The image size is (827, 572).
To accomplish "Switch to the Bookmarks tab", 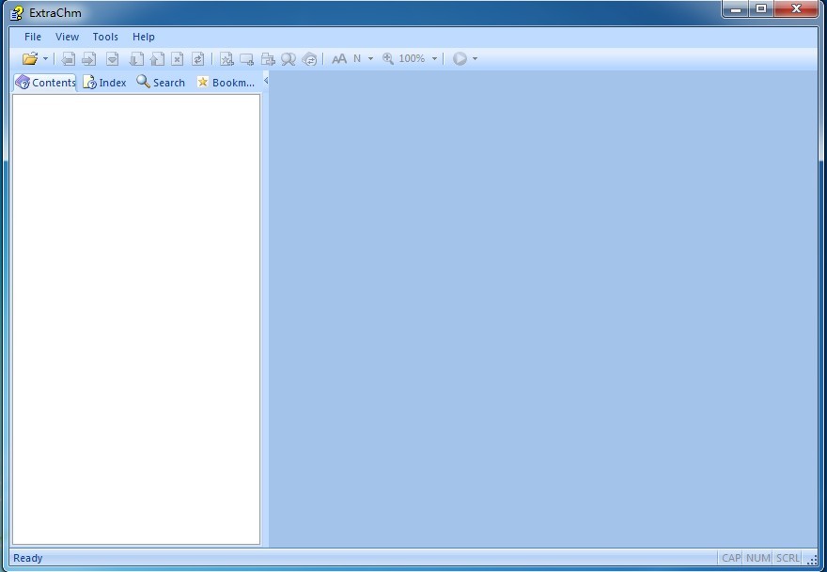I will coord(226,83).
